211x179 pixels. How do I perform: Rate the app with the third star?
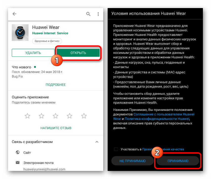click(x=55, y=116)
